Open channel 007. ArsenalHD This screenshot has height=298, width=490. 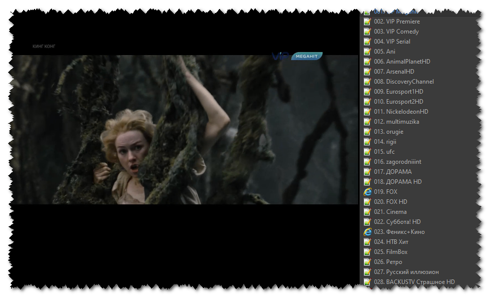tap(394, 72)
